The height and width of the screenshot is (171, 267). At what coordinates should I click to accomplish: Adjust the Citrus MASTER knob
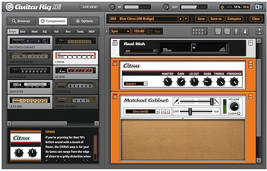pos(168,82)
